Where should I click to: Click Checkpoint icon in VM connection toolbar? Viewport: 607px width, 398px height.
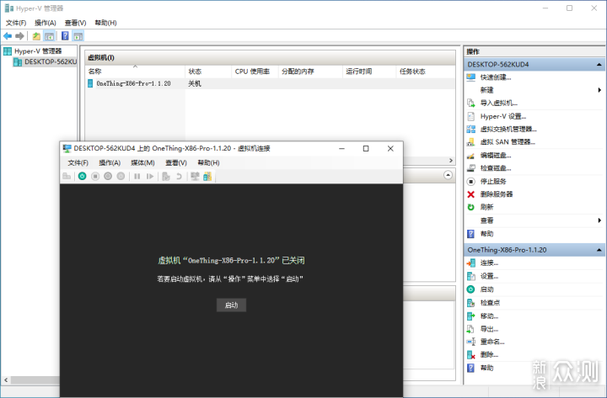(x=166, y=176)
